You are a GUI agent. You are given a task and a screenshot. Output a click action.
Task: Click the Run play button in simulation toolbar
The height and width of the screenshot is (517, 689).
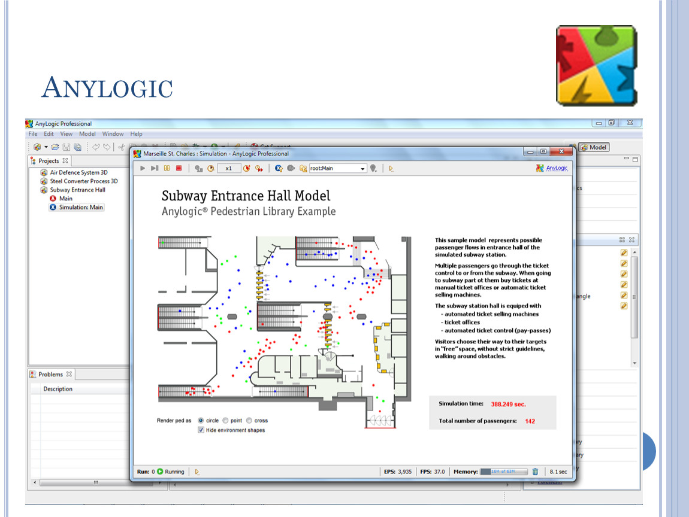tap(143, 168)
